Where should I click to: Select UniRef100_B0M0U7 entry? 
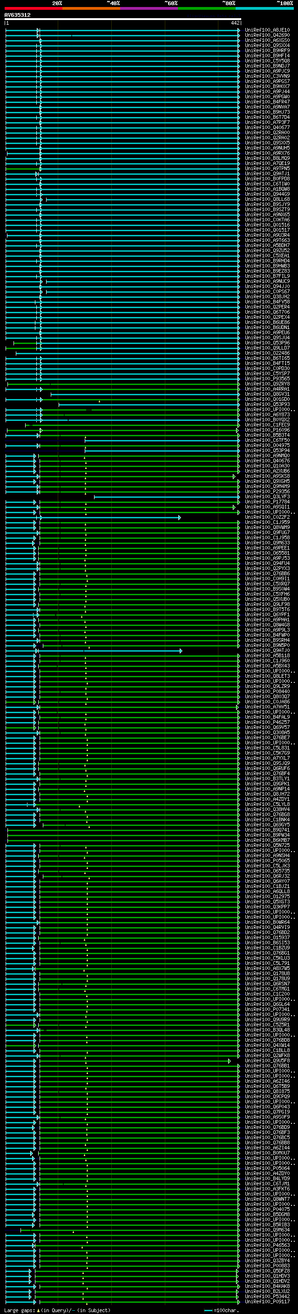pos(267,1153)
